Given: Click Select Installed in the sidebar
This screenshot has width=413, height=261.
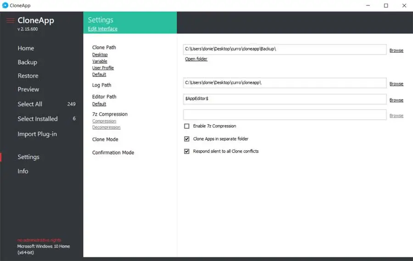Looking at the screenshot, I should pos(38,119).
